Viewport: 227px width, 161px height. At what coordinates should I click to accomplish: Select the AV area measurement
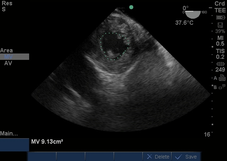point(8,63)
